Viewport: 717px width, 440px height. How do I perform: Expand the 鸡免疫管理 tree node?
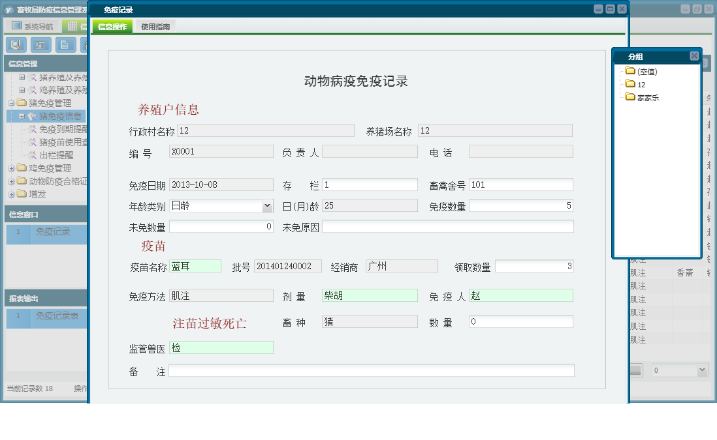click(11, 169)
